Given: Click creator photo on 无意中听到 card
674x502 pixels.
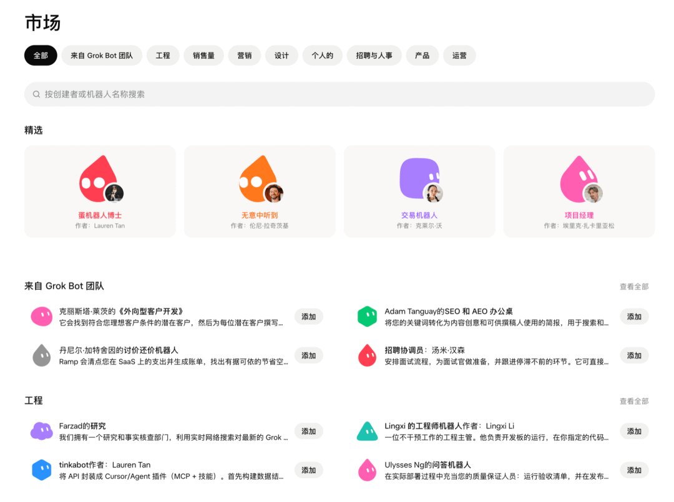Looking at the screenshot, I should [274, 193].
